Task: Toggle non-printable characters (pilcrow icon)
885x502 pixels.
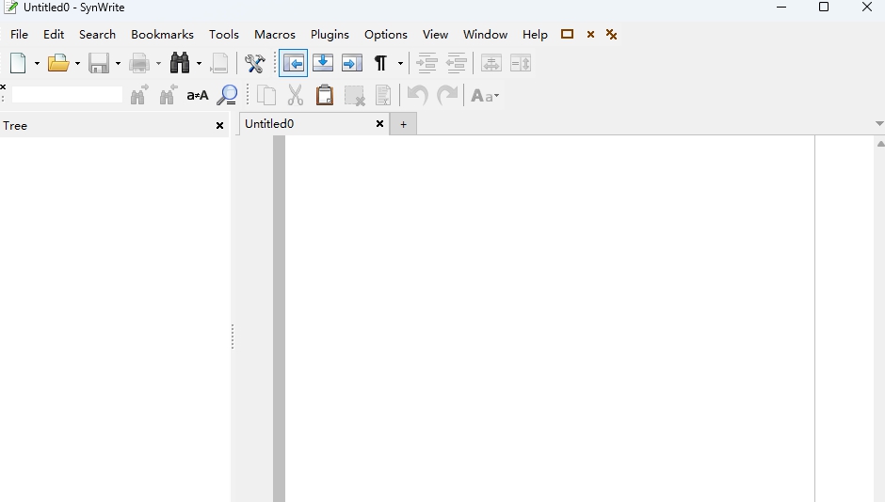Action: (381, 63)
